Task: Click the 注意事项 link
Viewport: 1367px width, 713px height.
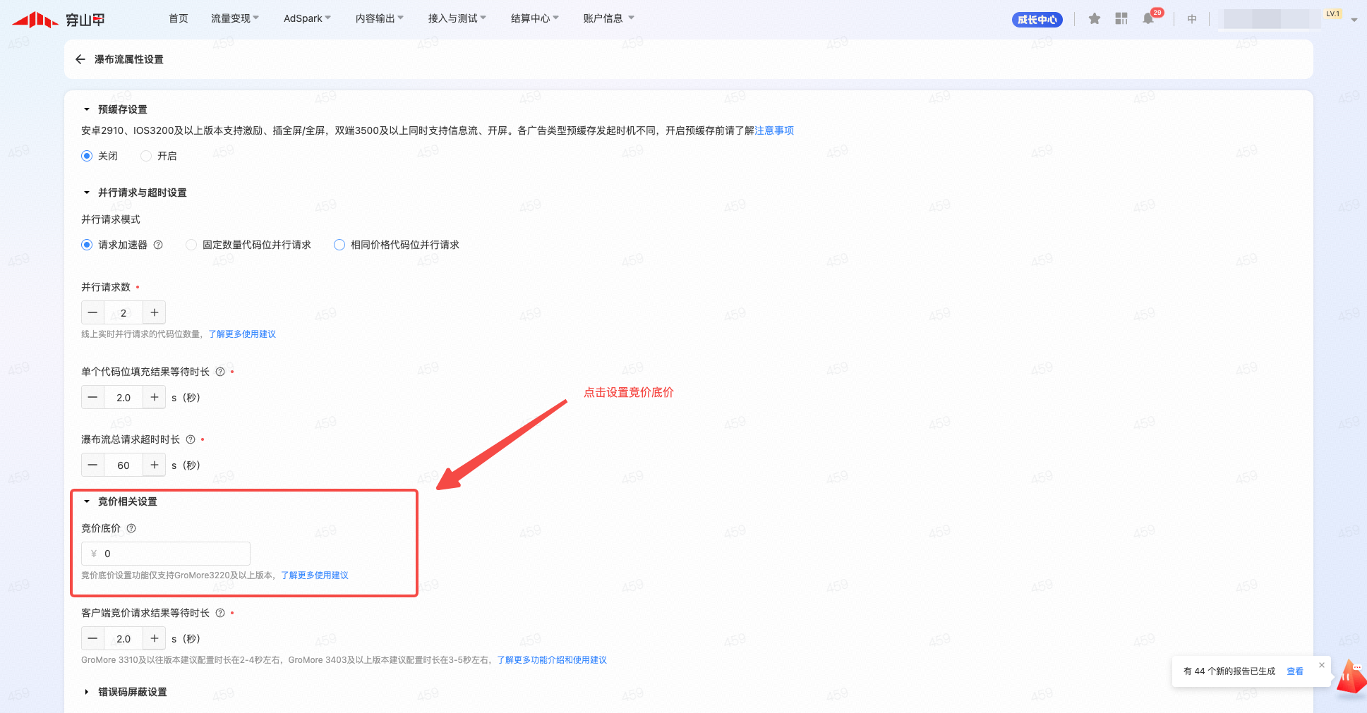Action: coord(774,130)
